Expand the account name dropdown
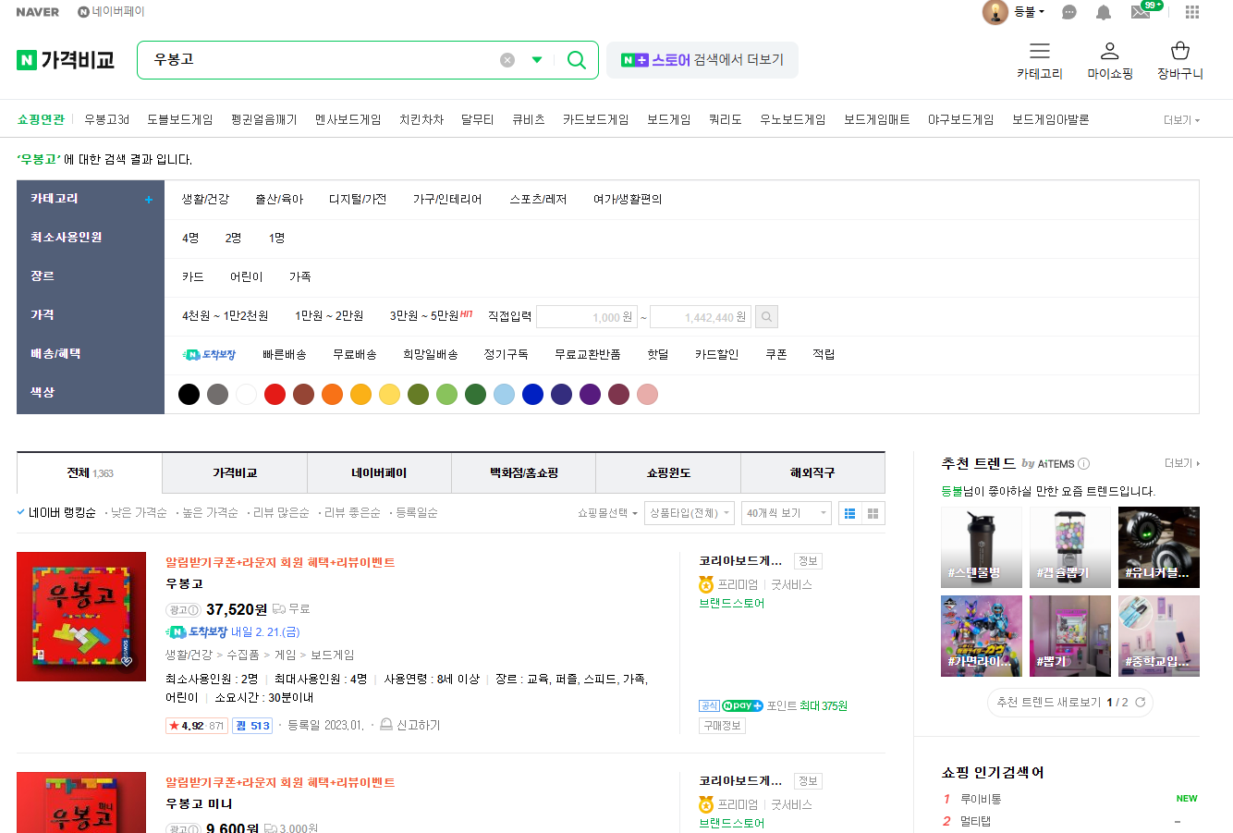This screenshot has height=833, width=1233. pos(1030,12)
